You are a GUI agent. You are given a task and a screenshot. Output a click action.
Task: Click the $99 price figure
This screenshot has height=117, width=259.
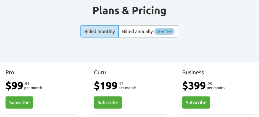point(14,86)
